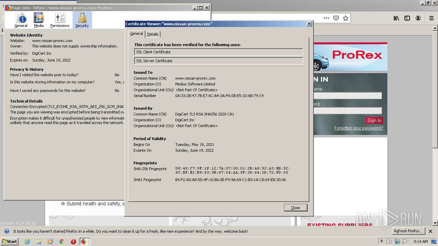Select the SSL Server Certificate entry
The image size is (438, 246).
click(219, 61)
